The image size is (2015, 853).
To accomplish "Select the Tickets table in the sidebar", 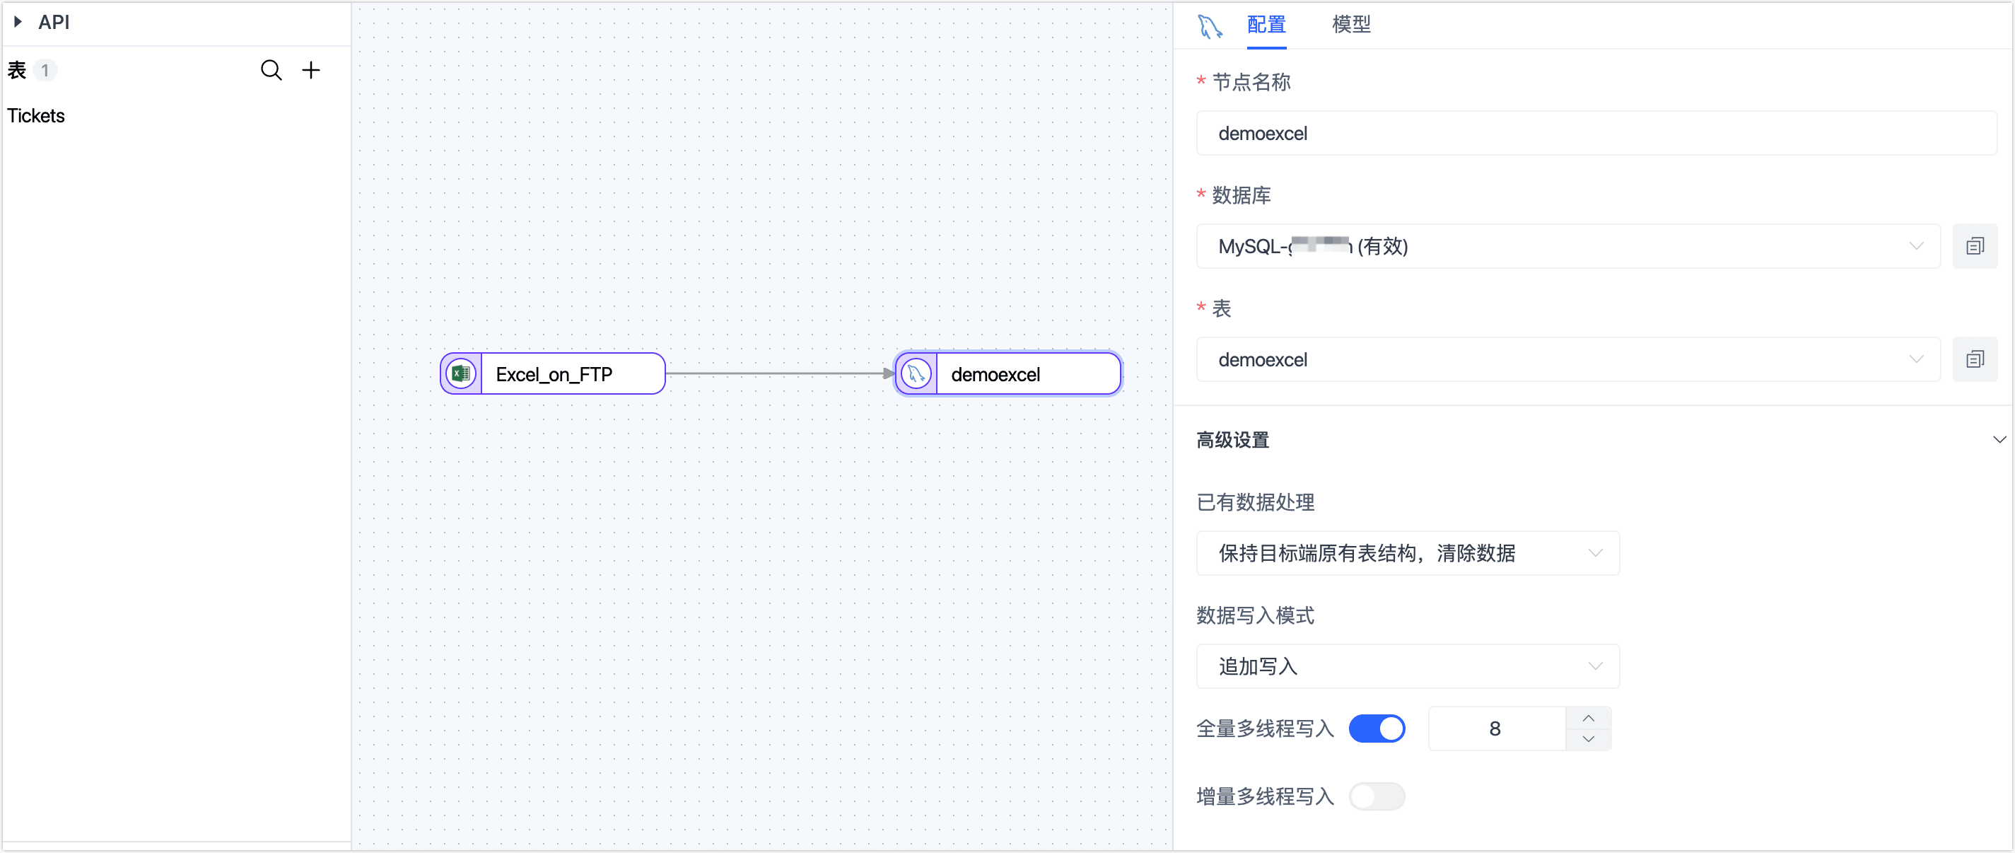I will coord(36,116).
